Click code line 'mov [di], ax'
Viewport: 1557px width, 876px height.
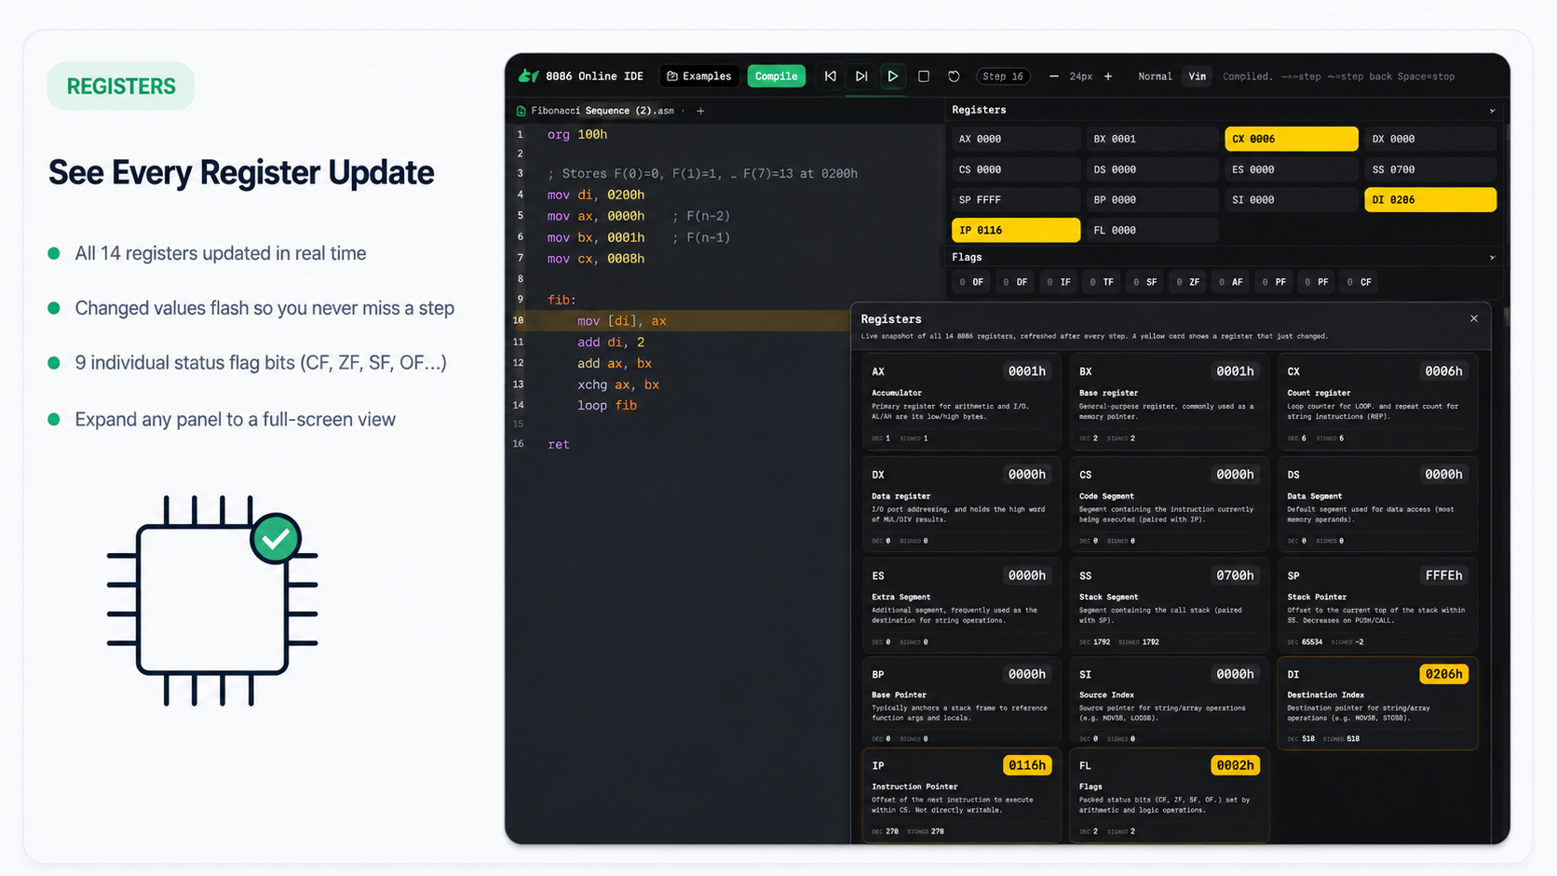tap(621, 320)
